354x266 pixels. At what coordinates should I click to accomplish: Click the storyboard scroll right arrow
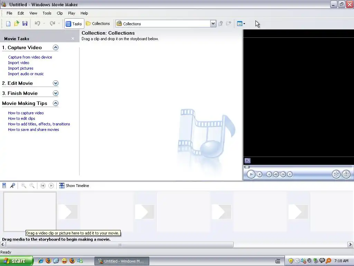(x=351, y=245)
